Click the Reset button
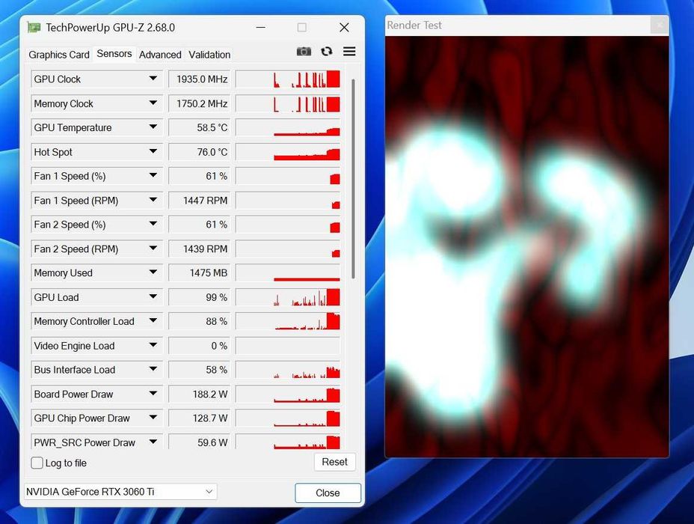The width and height of the screenshot is (694, 524). [x=334, y=462]
